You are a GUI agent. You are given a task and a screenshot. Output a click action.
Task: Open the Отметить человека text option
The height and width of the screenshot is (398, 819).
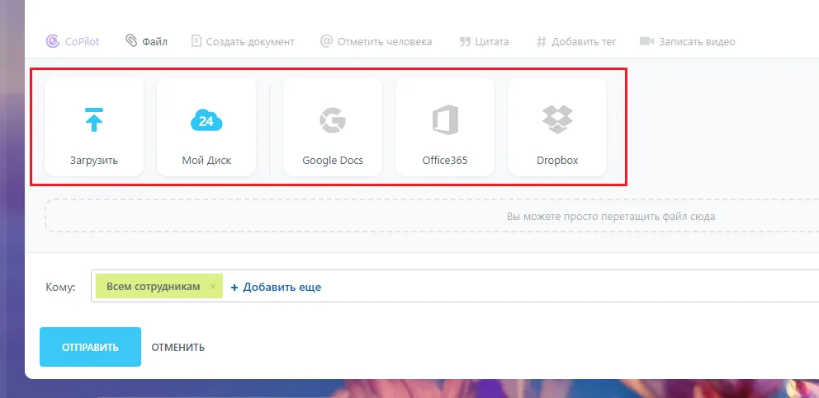(385, 42)
